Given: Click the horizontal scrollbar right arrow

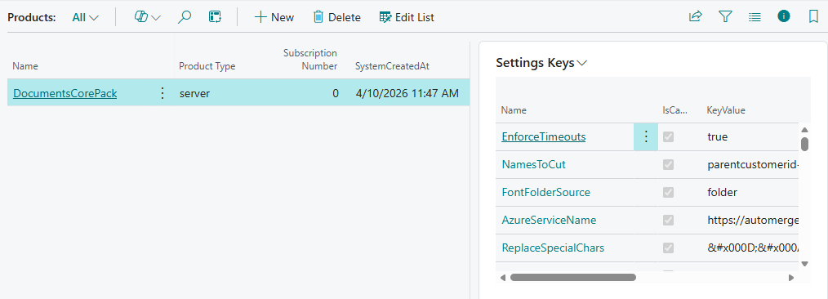Looking at the screenshot, I should coord(791,277).
